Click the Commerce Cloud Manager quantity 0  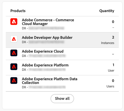(x=113, y=22)
